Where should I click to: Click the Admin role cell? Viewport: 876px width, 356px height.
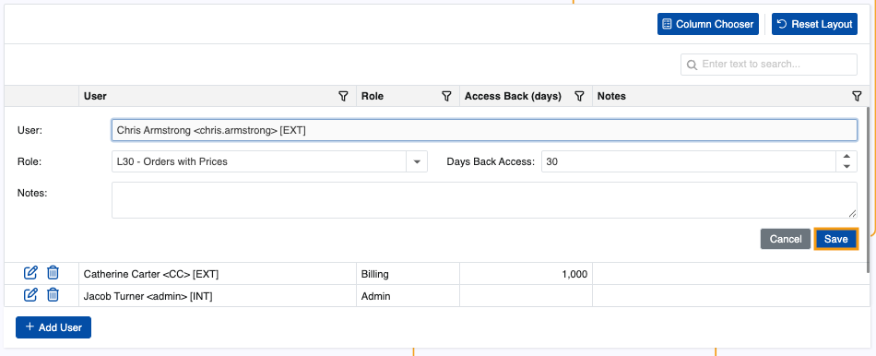[408, 296]
